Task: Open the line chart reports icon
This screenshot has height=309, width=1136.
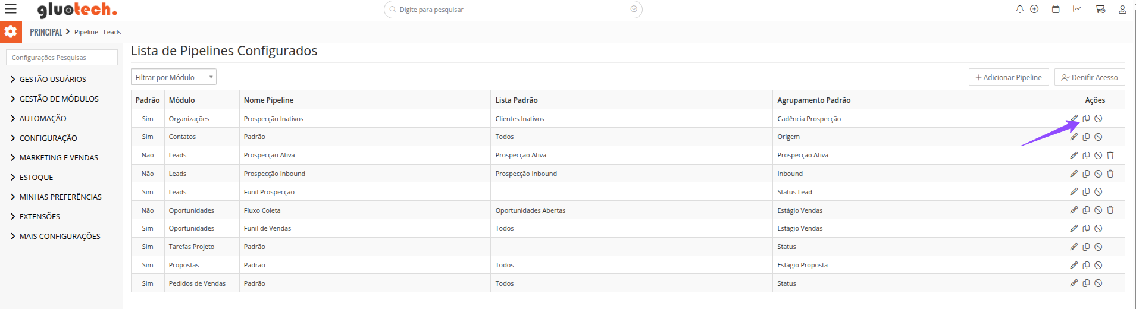Action: click(1077, 9)
